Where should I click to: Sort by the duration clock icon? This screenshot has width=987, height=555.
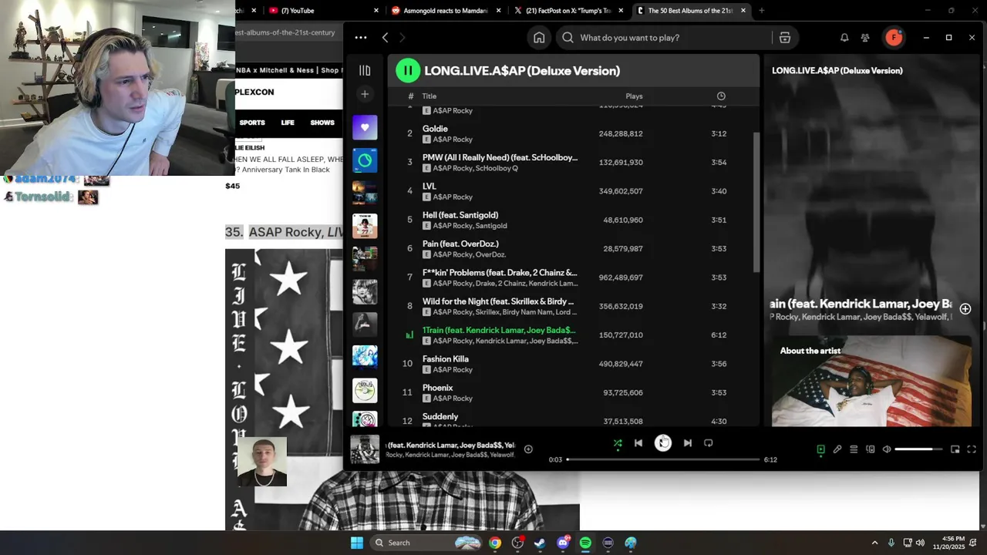coord(721,96)
